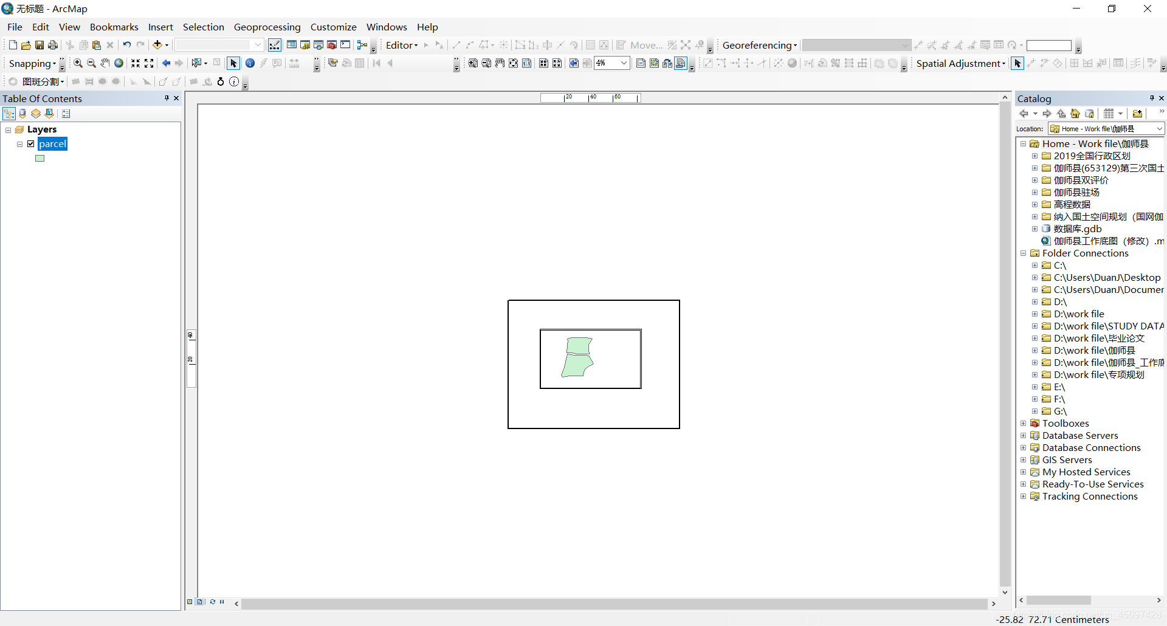The width and height of the screenshot is (1167, 626).
Task: Click Spatial Adjustment Select Elements arrow
Action: coord(1017,63)
